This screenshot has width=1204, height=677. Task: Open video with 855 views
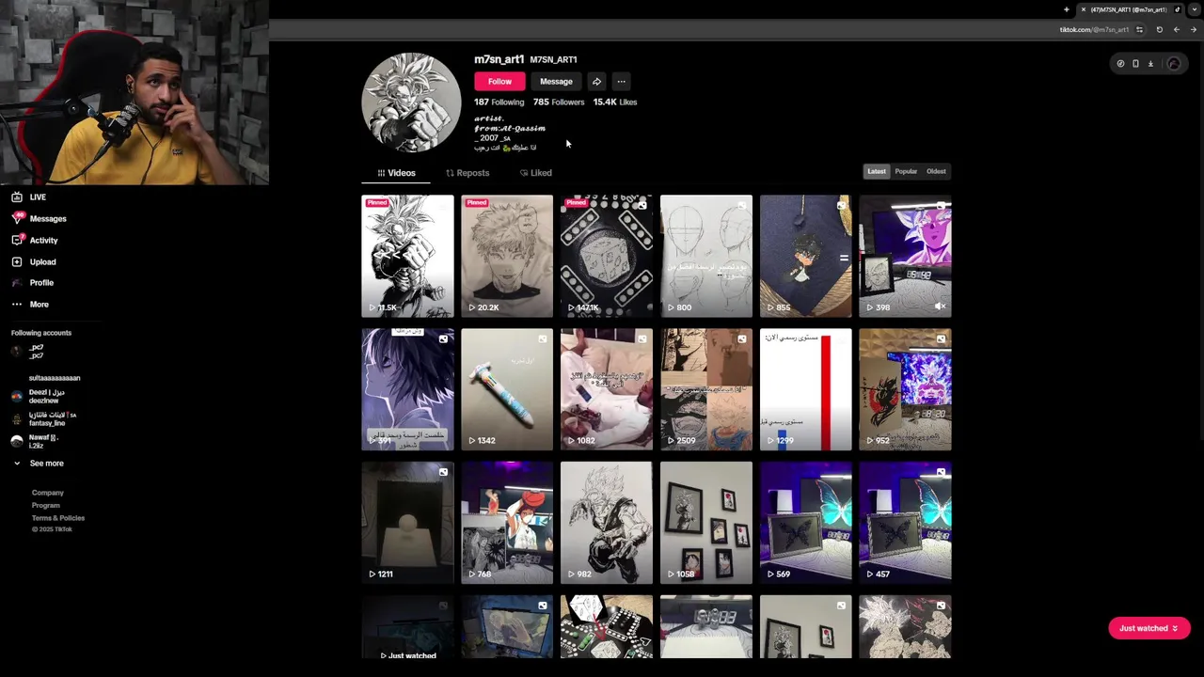pyautogui.click(x=806, y=257)
